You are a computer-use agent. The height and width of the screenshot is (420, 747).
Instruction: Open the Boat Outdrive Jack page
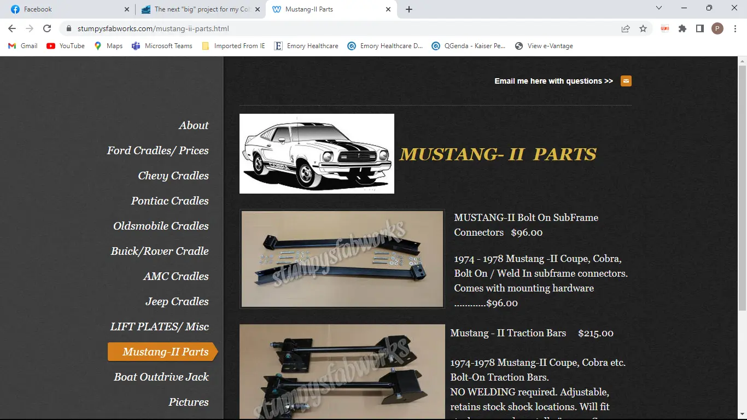(161, 377)
